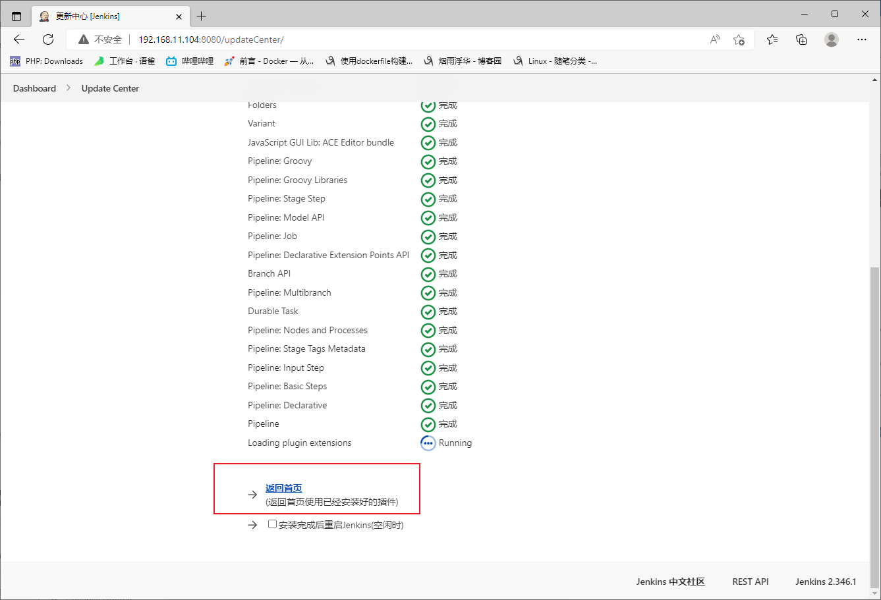This screenshot has height=600, width=881.
Task: Click the green check icon for Pipeline: Job
Action: (x=428, y=236)
